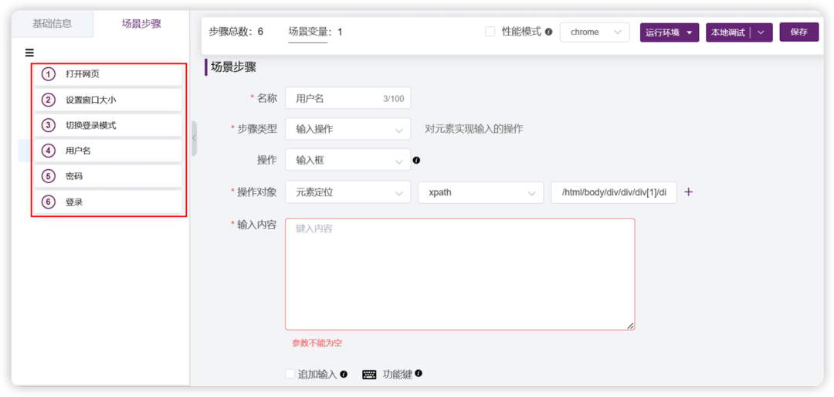
Task: Collapse the left panel using the divider arrow
Action: click(194, 138)
